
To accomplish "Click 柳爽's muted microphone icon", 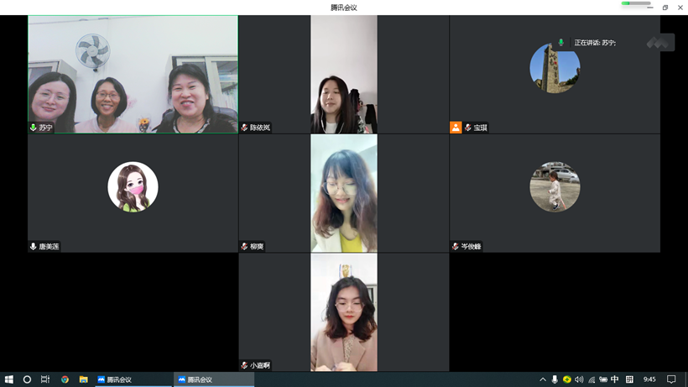I will tap(244, 247).
